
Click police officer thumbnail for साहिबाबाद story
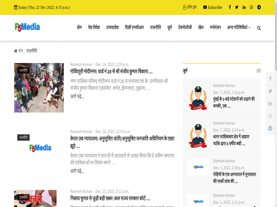[x=198, y=136]
